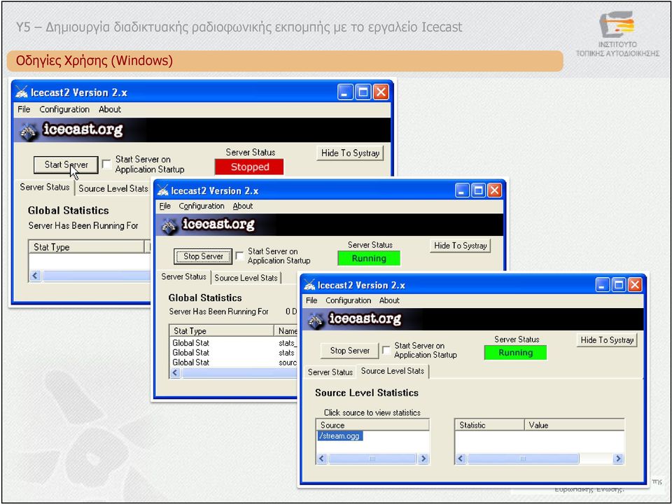
Task: Minimize the Stopped Icecast2 window
Action: point(345,92)
